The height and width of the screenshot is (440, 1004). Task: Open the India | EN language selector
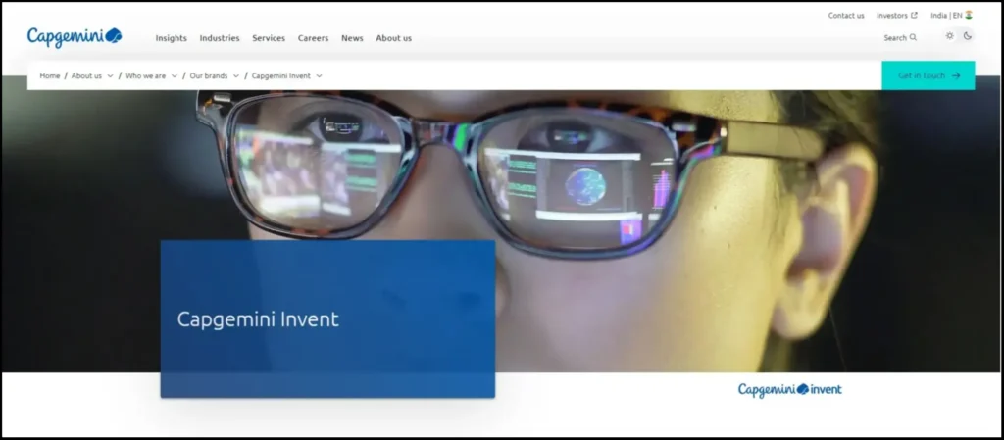[951, 16]
